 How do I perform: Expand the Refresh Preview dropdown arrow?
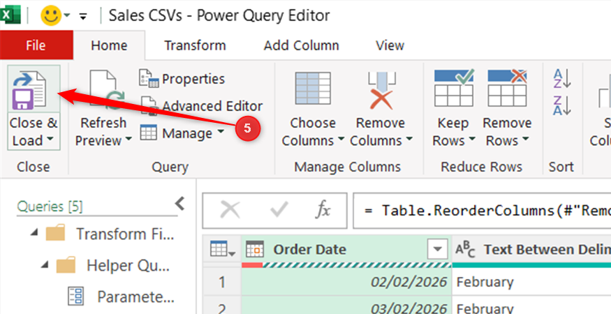point(128,139)
